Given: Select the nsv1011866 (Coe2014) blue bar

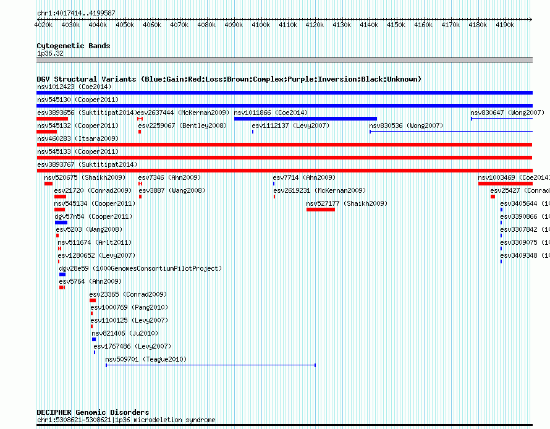Looking at the screenshot, I should [x=305, y=119].
